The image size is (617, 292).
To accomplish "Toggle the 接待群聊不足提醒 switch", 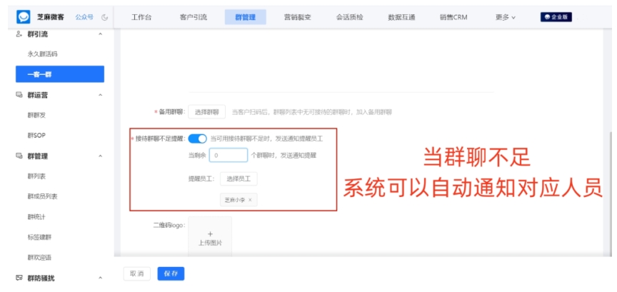I will pyautogui.click(x=198, y=139).
